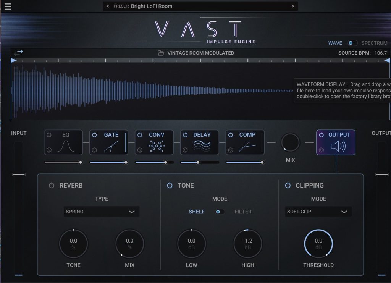Click the clipping THRESHOLD knob
Viewport: 391px width, 283px height.
click(318, 244)
